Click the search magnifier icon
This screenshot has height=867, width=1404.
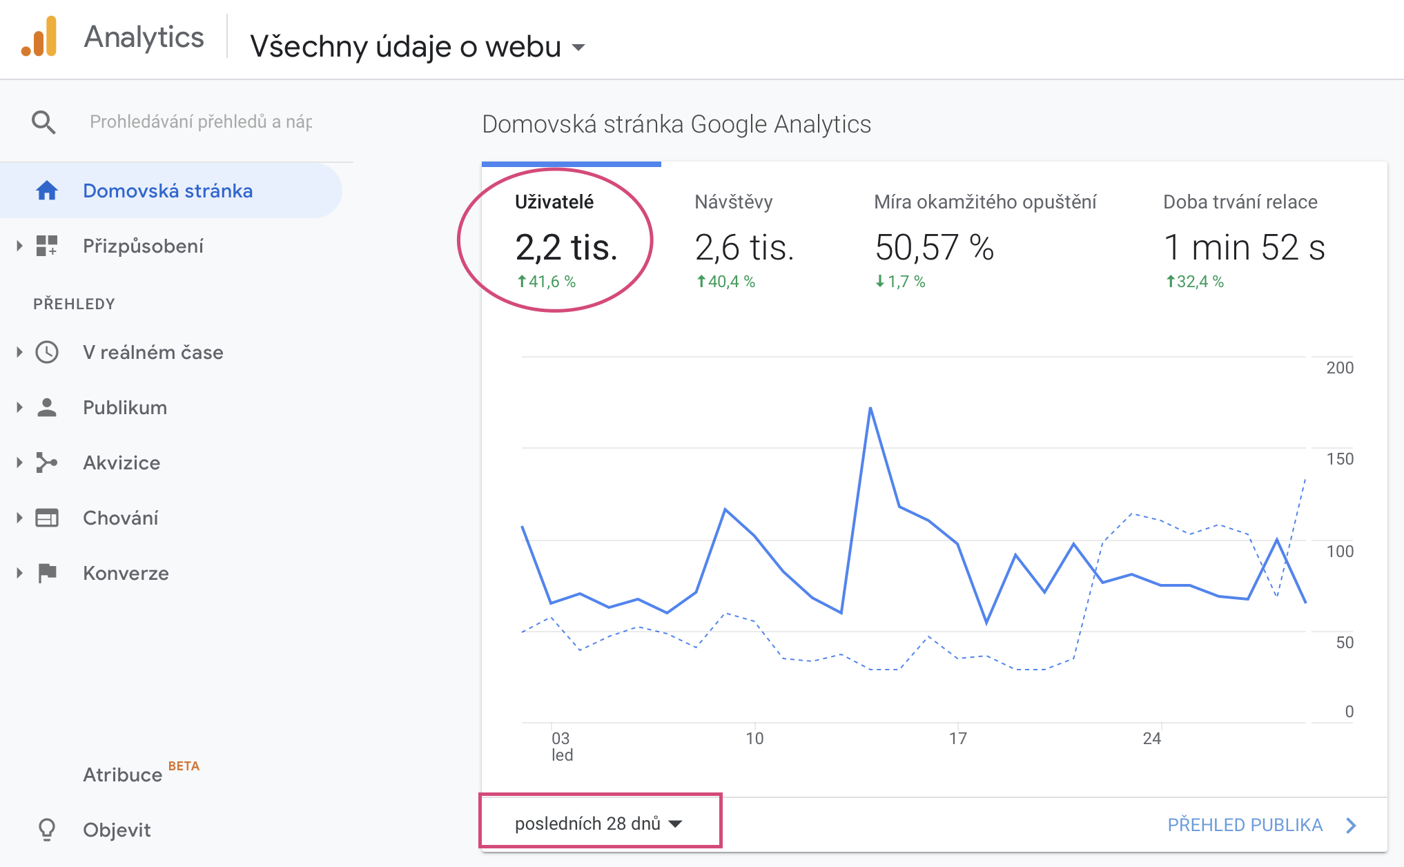43,122
